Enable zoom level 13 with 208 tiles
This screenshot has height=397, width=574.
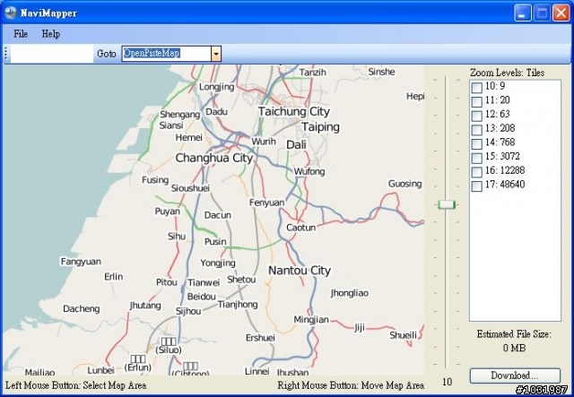476,130
